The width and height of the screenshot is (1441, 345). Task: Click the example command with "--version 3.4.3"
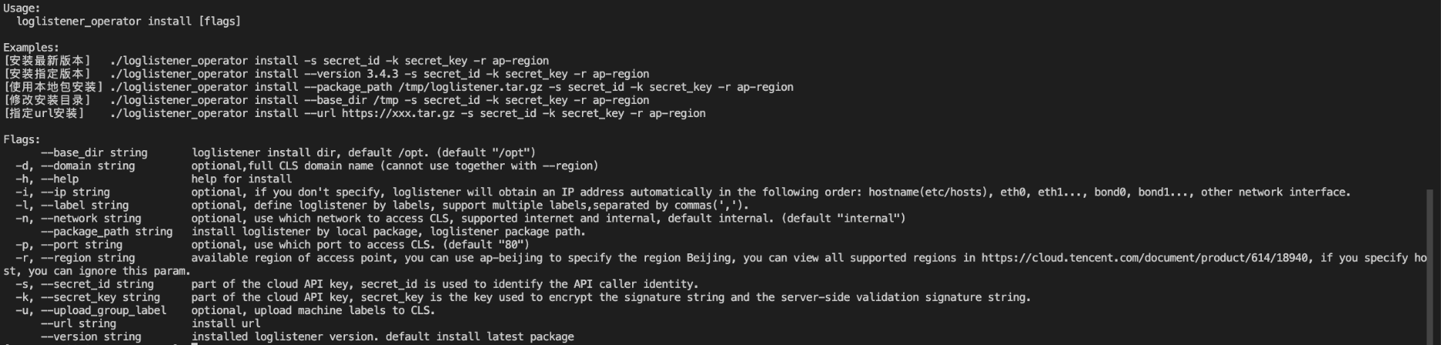click(x=379, y=74)
